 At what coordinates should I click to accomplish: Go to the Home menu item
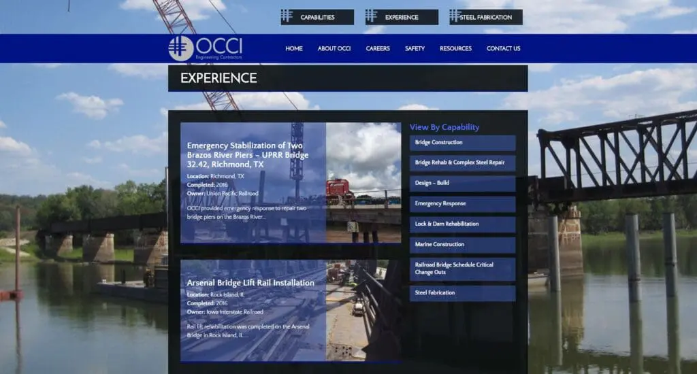pyautogui.click(x=294, y=48)
